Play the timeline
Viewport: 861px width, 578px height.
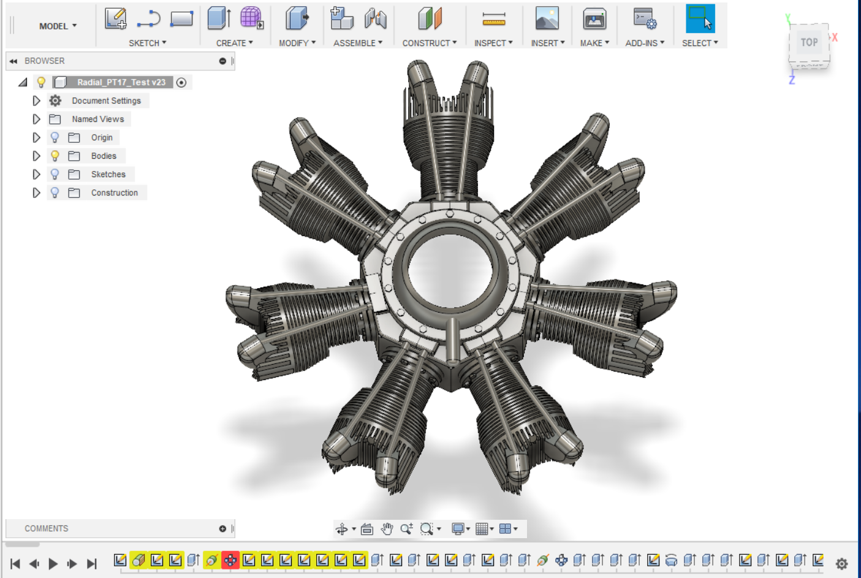click(53, 564)
